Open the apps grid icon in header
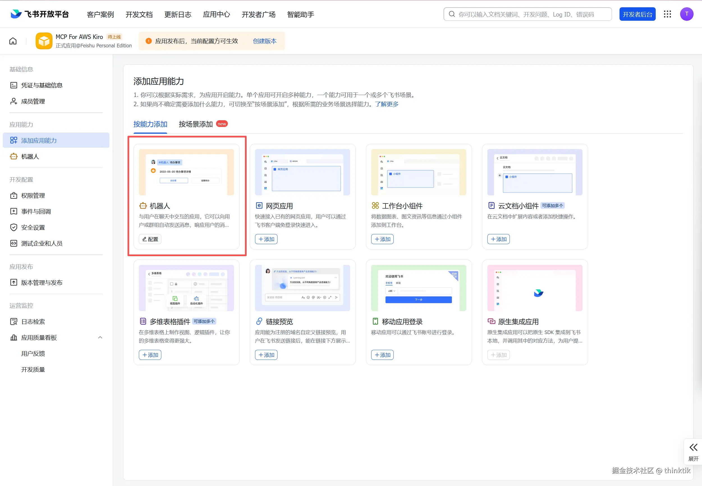702x486 pixels. click(x=667, y=14)
